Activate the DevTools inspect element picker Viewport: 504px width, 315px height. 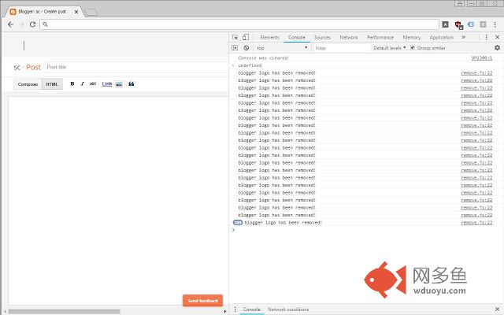point(235,37)
